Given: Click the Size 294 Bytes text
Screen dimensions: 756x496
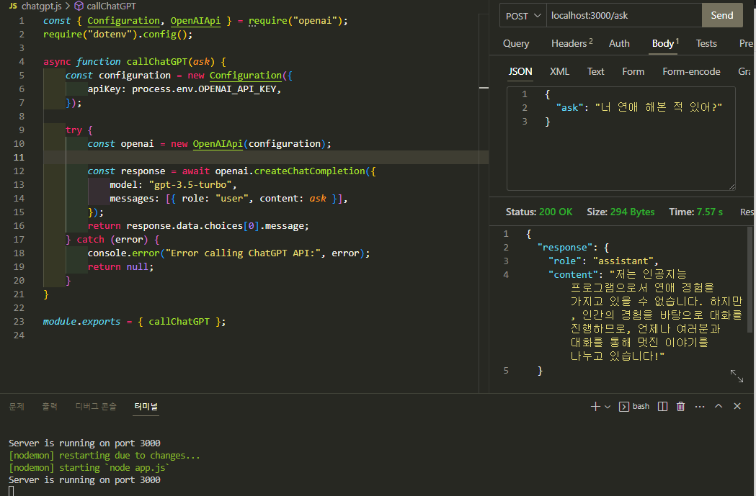Looking at the screenshot, I should [621, 212].
